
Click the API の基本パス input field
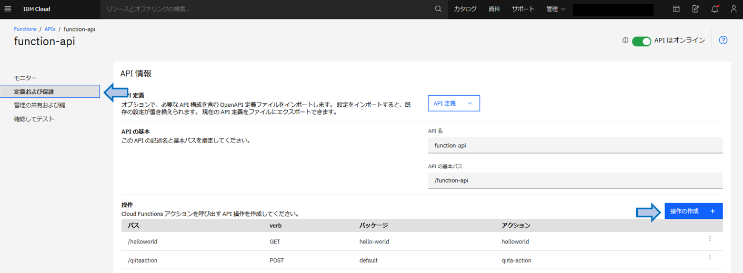(576, 180)
